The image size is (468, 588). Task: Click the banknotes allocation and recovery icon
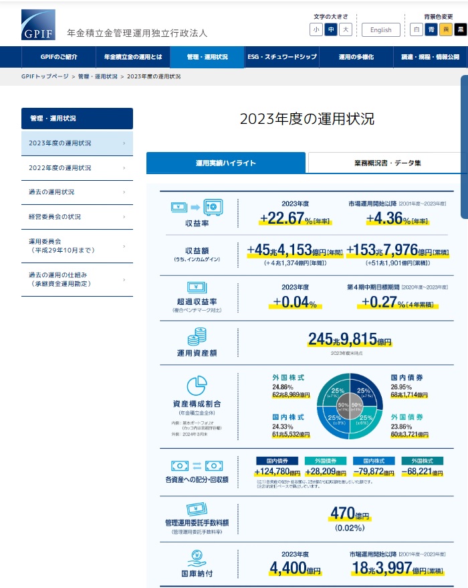[197, 465]
